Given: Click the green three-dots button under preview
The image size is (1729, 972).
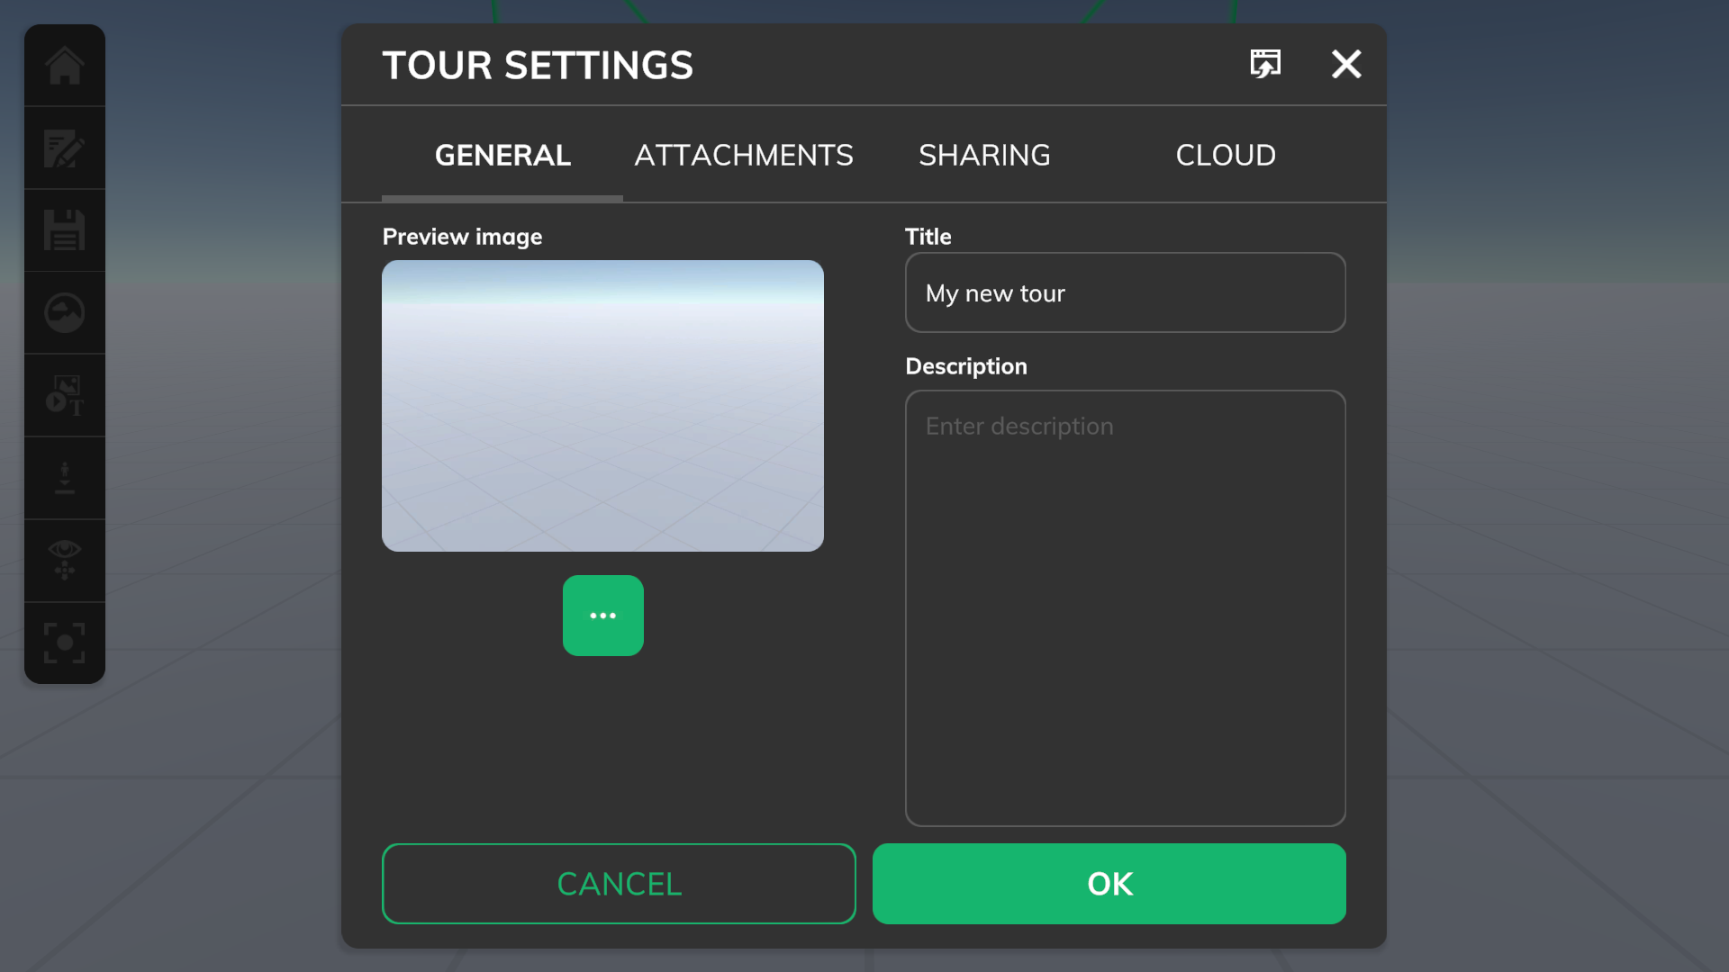Looking at the screenshot, I should click(x=603, y=616).
